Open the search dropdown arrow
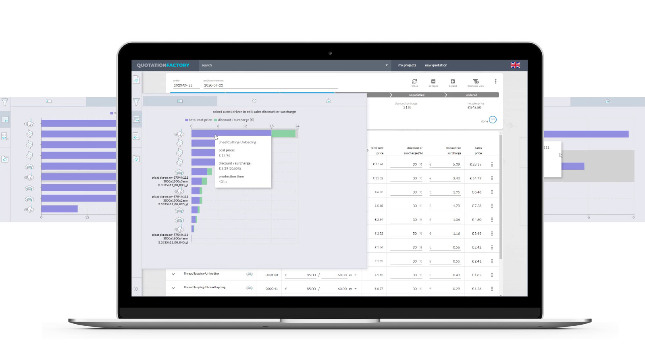The image size is (645, 354). click(387, 65)
